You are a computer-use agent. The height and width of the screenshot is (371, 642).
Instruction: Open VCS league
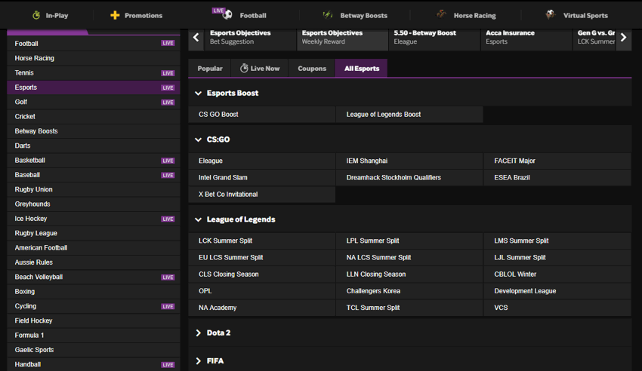coord(557,308)
